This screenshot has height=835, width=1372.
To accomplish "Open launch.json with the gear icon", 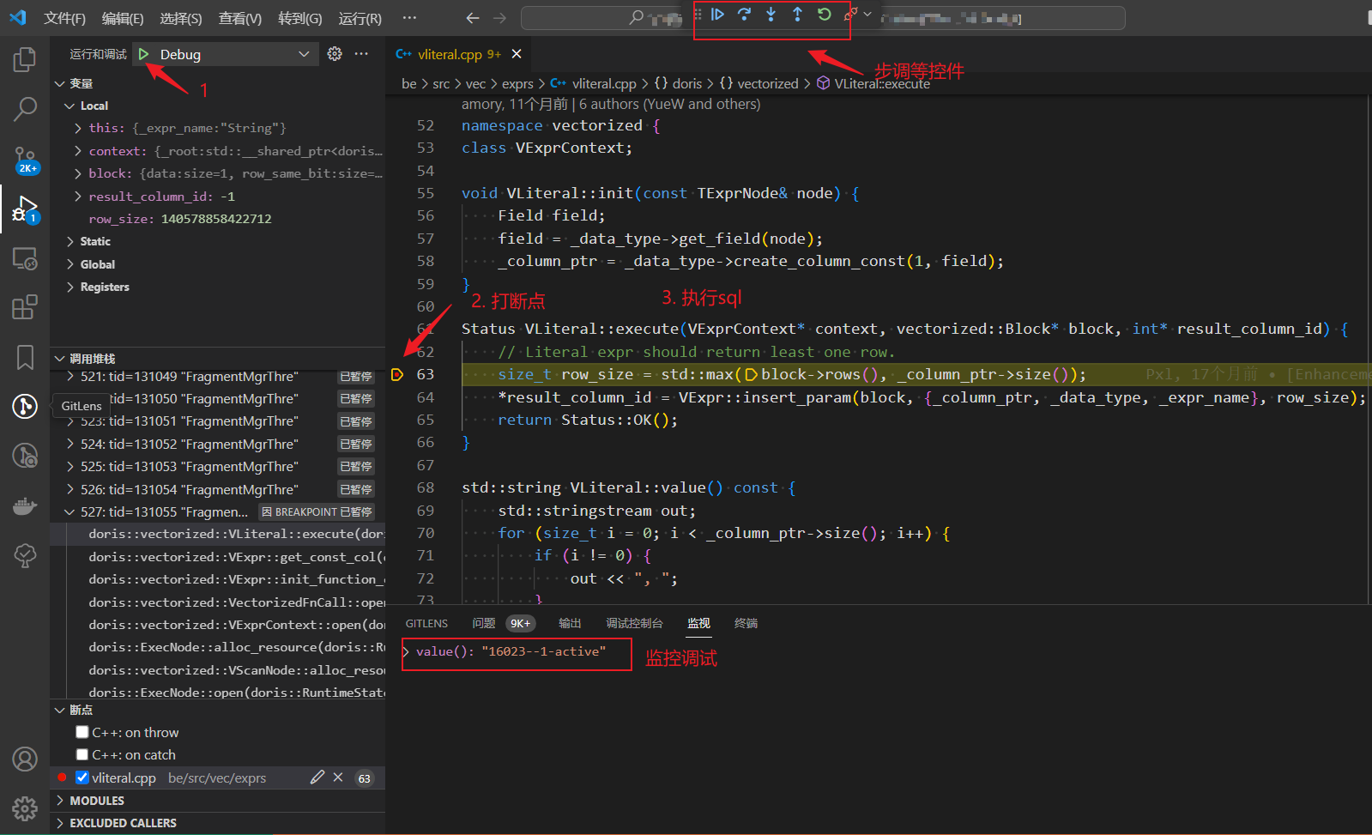I will pos(335,54).
